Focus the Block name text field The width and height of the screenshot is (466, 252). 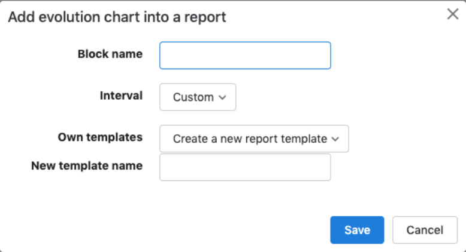(245, 56)
